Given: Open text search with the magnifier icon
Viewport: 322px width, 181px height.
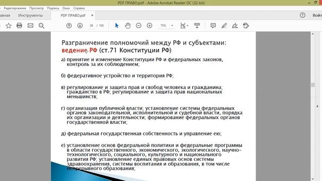Looking at the screenshot, I should pos(41,26).
